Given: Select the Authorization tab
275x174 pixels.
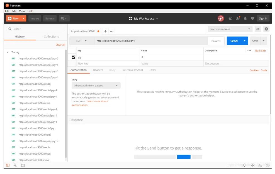Looking at the screenshot, I should click(x=79, y=70).
